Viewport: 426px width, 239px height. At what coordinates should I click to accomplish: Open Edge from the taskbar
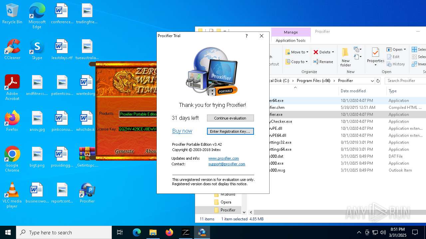point(137,232)
